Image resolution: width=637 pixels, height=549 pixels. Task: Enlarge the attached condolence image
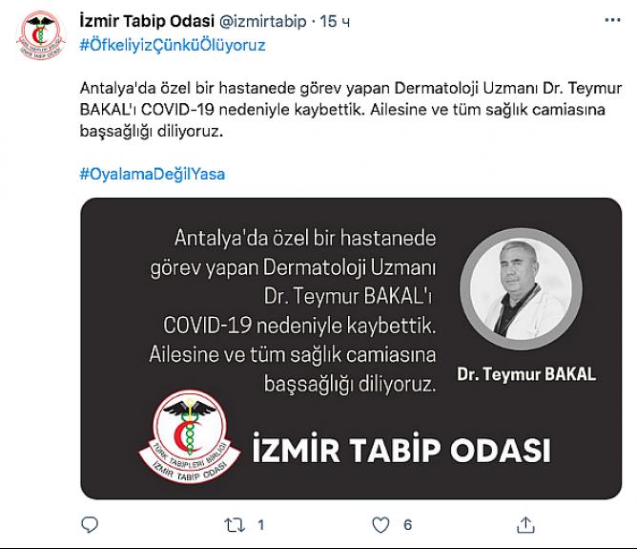click(351, 348)
